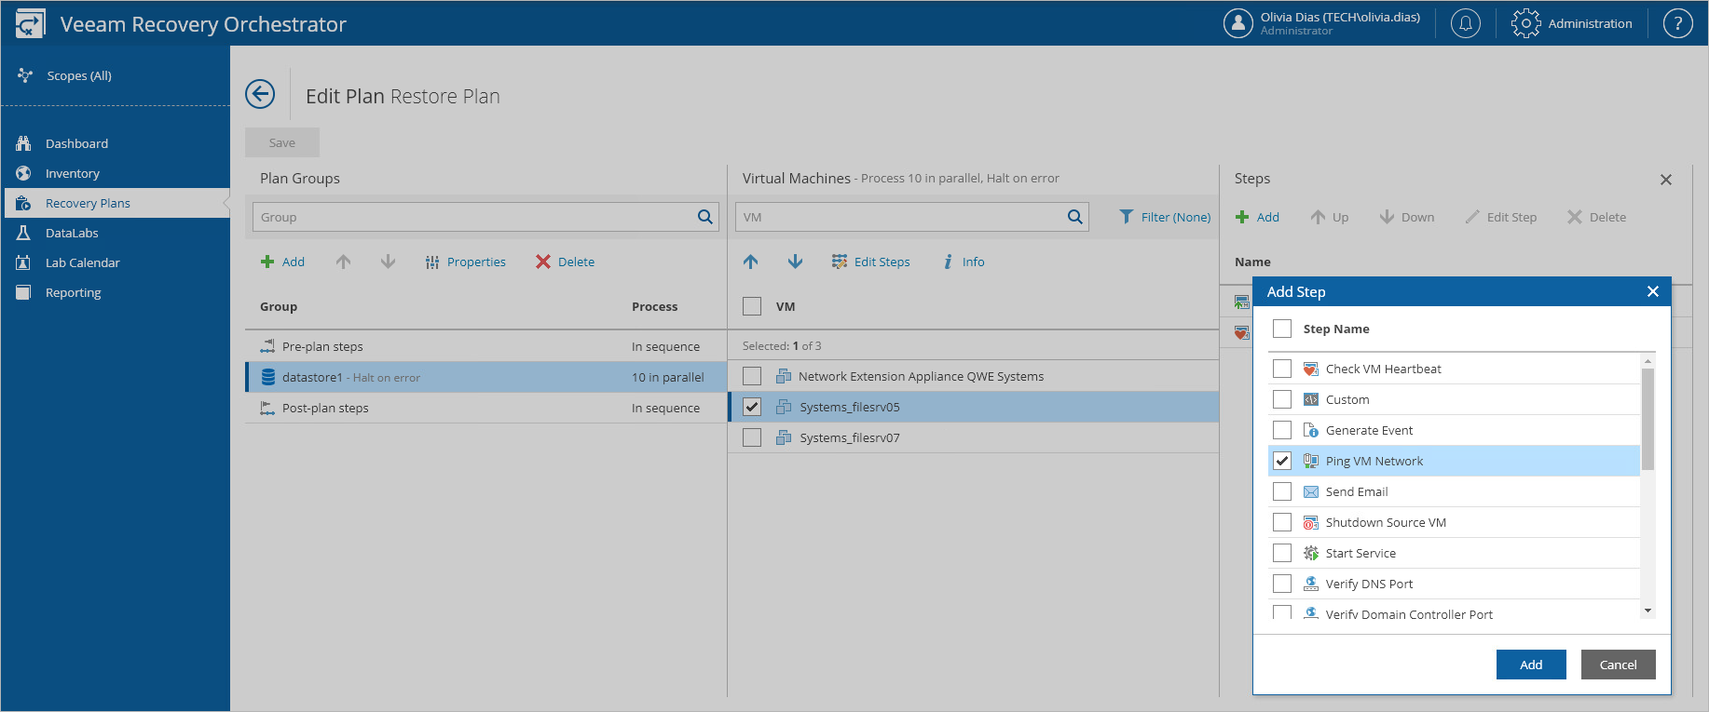Click the Plan Groups search magnifier icon
The image size is (1709, 712).
tap(705, 217)
